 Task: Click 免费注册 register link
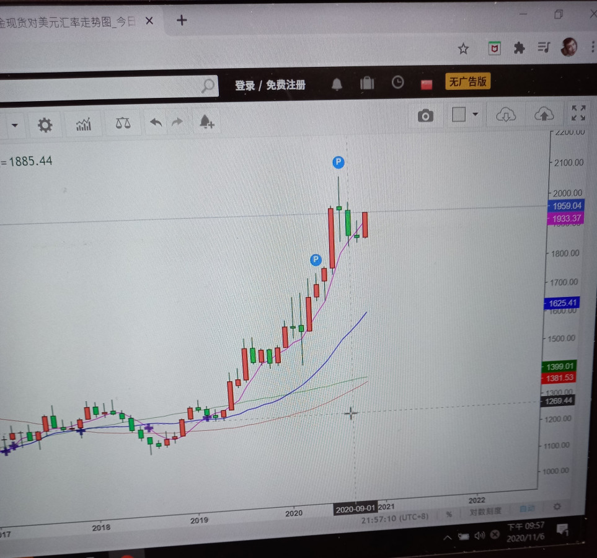(x=286, y=84)
